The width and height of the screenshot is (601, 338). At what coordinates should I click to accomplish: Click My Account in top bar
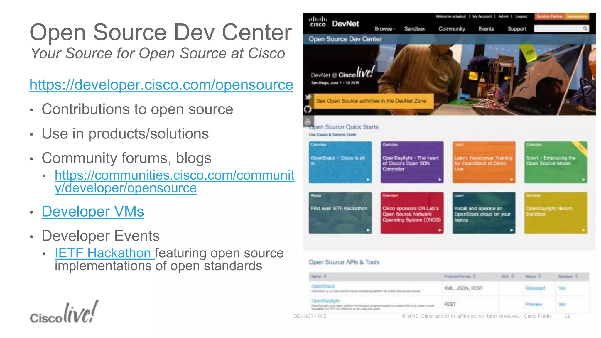pyautogui.click(x=482, y=16)
